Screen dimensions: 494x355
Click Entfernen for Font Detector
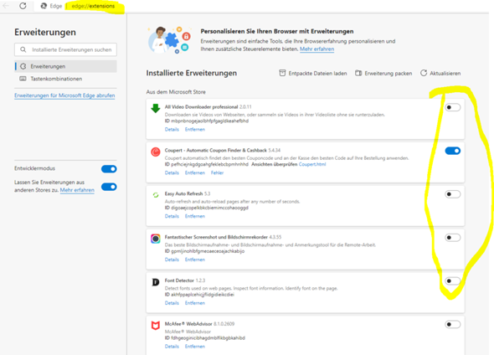pyautogui.click(x=195, y=303)
